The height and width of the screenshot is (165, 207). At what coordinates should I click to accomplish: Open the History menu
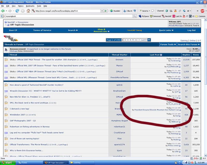pyautogui.click(x=21, y=6)
